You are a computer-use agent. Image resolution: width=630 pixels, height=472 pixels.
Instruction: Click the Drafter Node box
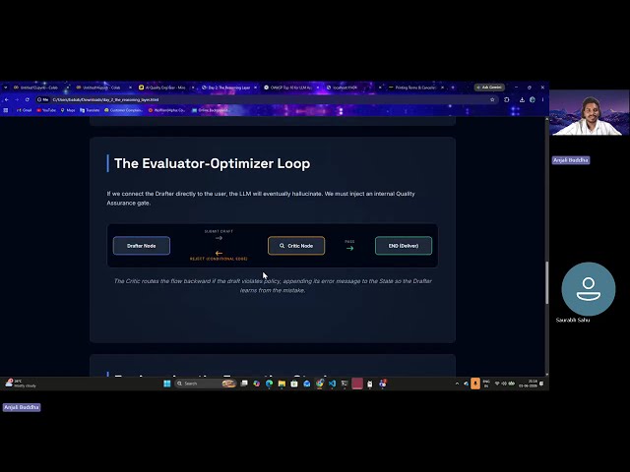[x=142, y=246]
